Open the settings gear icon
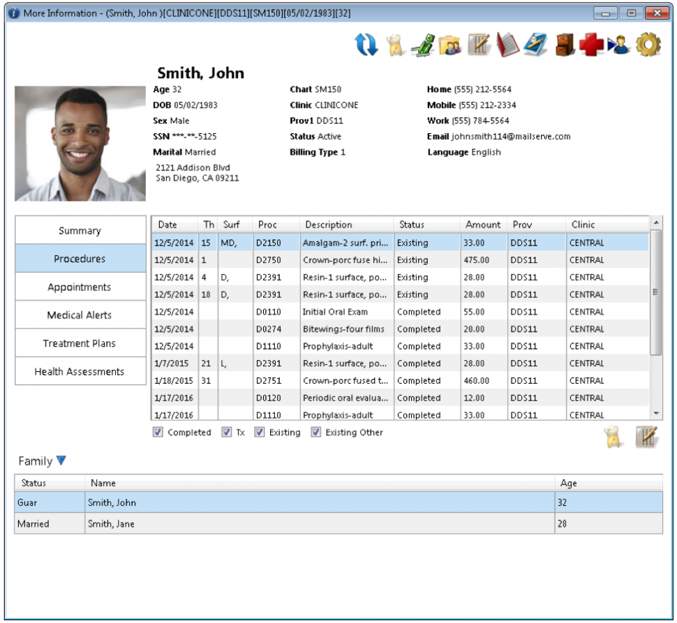This screenshot has width=677, height=623. point(648,44)
